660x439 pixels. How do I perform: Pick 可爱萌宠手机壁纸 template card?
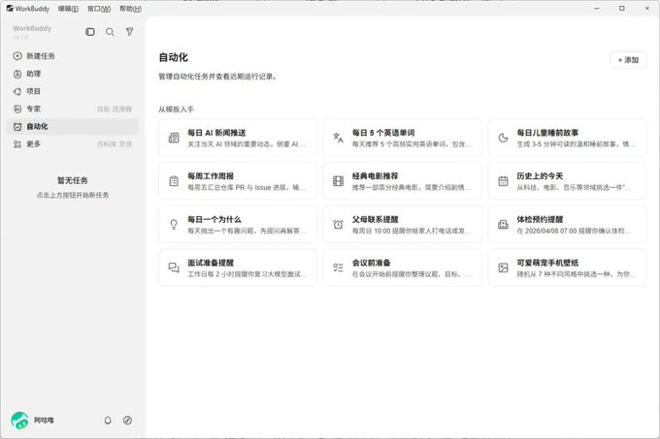[567, 267]
